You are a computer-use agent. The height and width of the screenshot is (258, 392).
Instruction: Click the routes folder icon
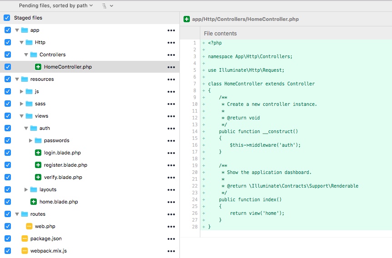point(25,214)
